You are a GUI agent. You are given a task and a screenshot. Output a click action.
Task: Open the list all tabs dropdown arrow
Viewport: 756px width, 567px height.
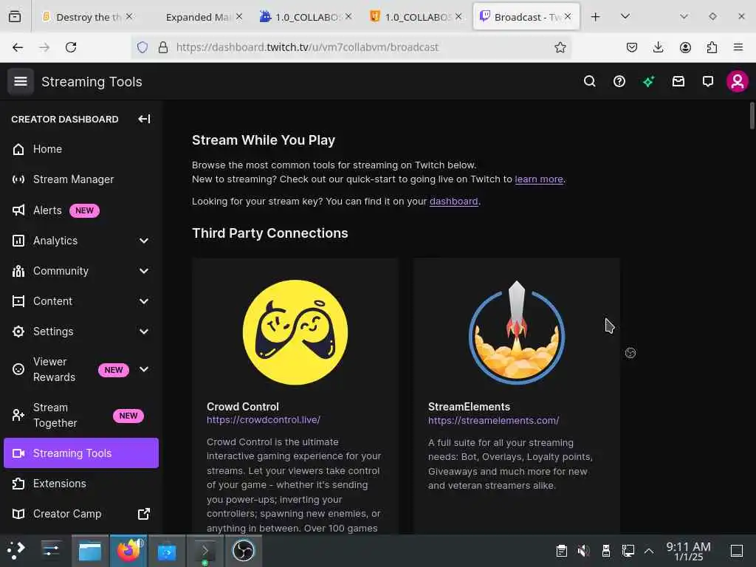(x=625, y=17)
